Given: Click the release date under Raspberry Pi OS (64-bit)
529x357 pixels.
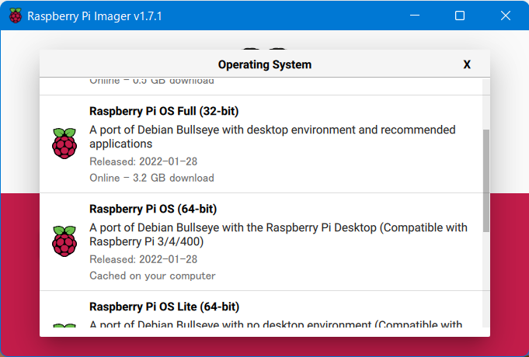Looking at the screenshot, I should pyautogui.click(x=143, y=259).
